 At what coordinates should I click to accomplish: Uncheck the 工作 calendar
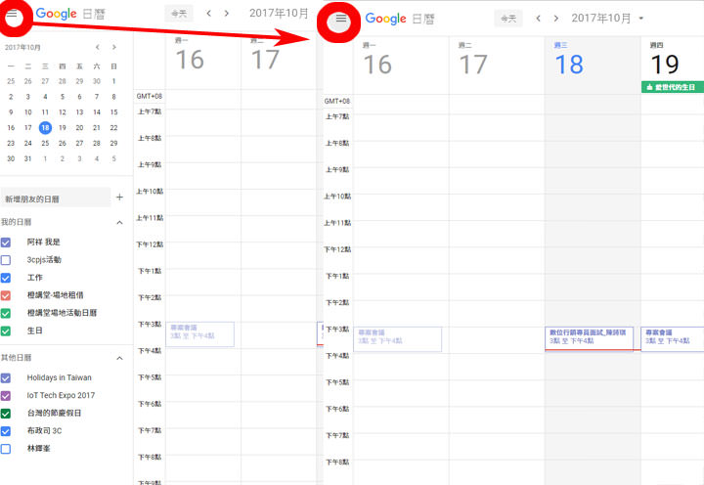click(7, 278)
